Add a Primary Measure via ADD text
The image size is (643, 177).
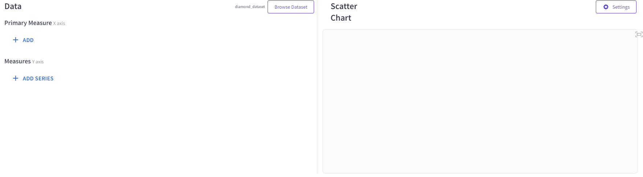28,40
